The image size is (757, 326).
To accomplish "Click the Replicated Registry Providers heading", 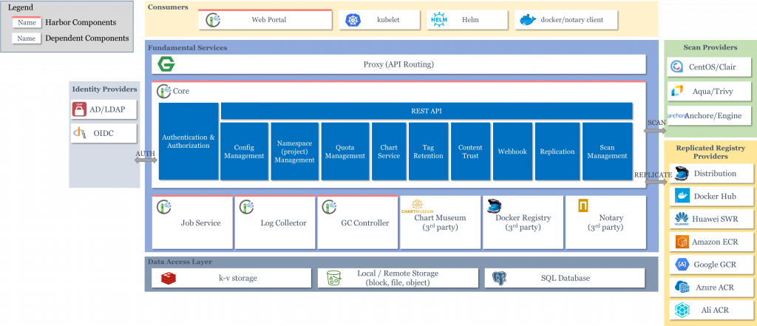I will (710, 152).
